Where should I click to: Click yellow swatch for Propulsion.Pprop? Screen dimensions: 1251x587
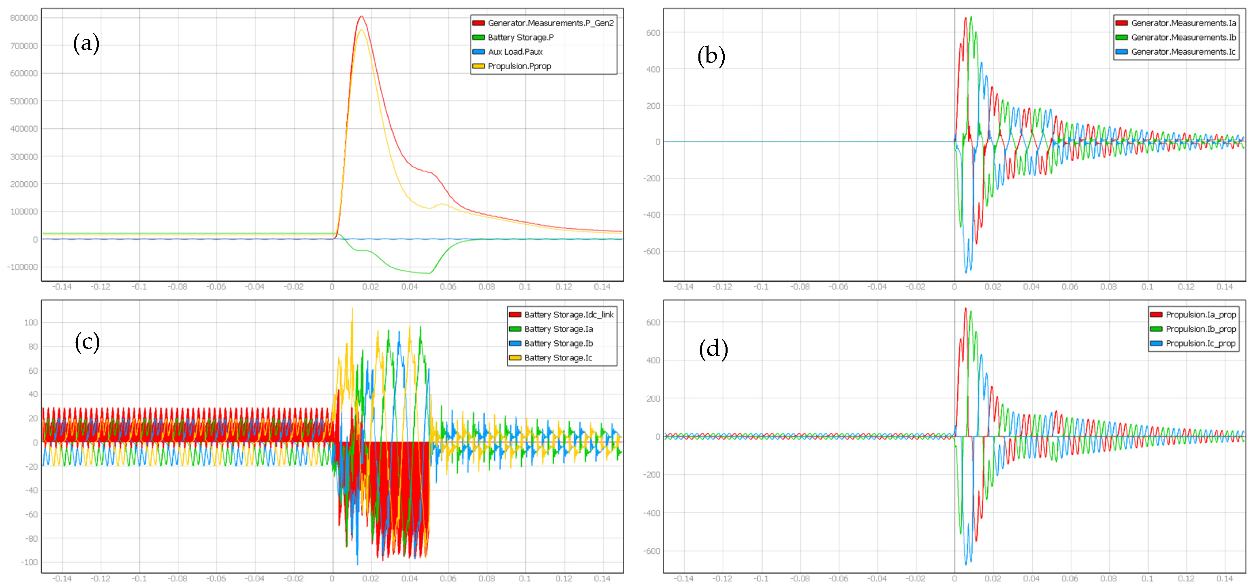coord(478,66)
